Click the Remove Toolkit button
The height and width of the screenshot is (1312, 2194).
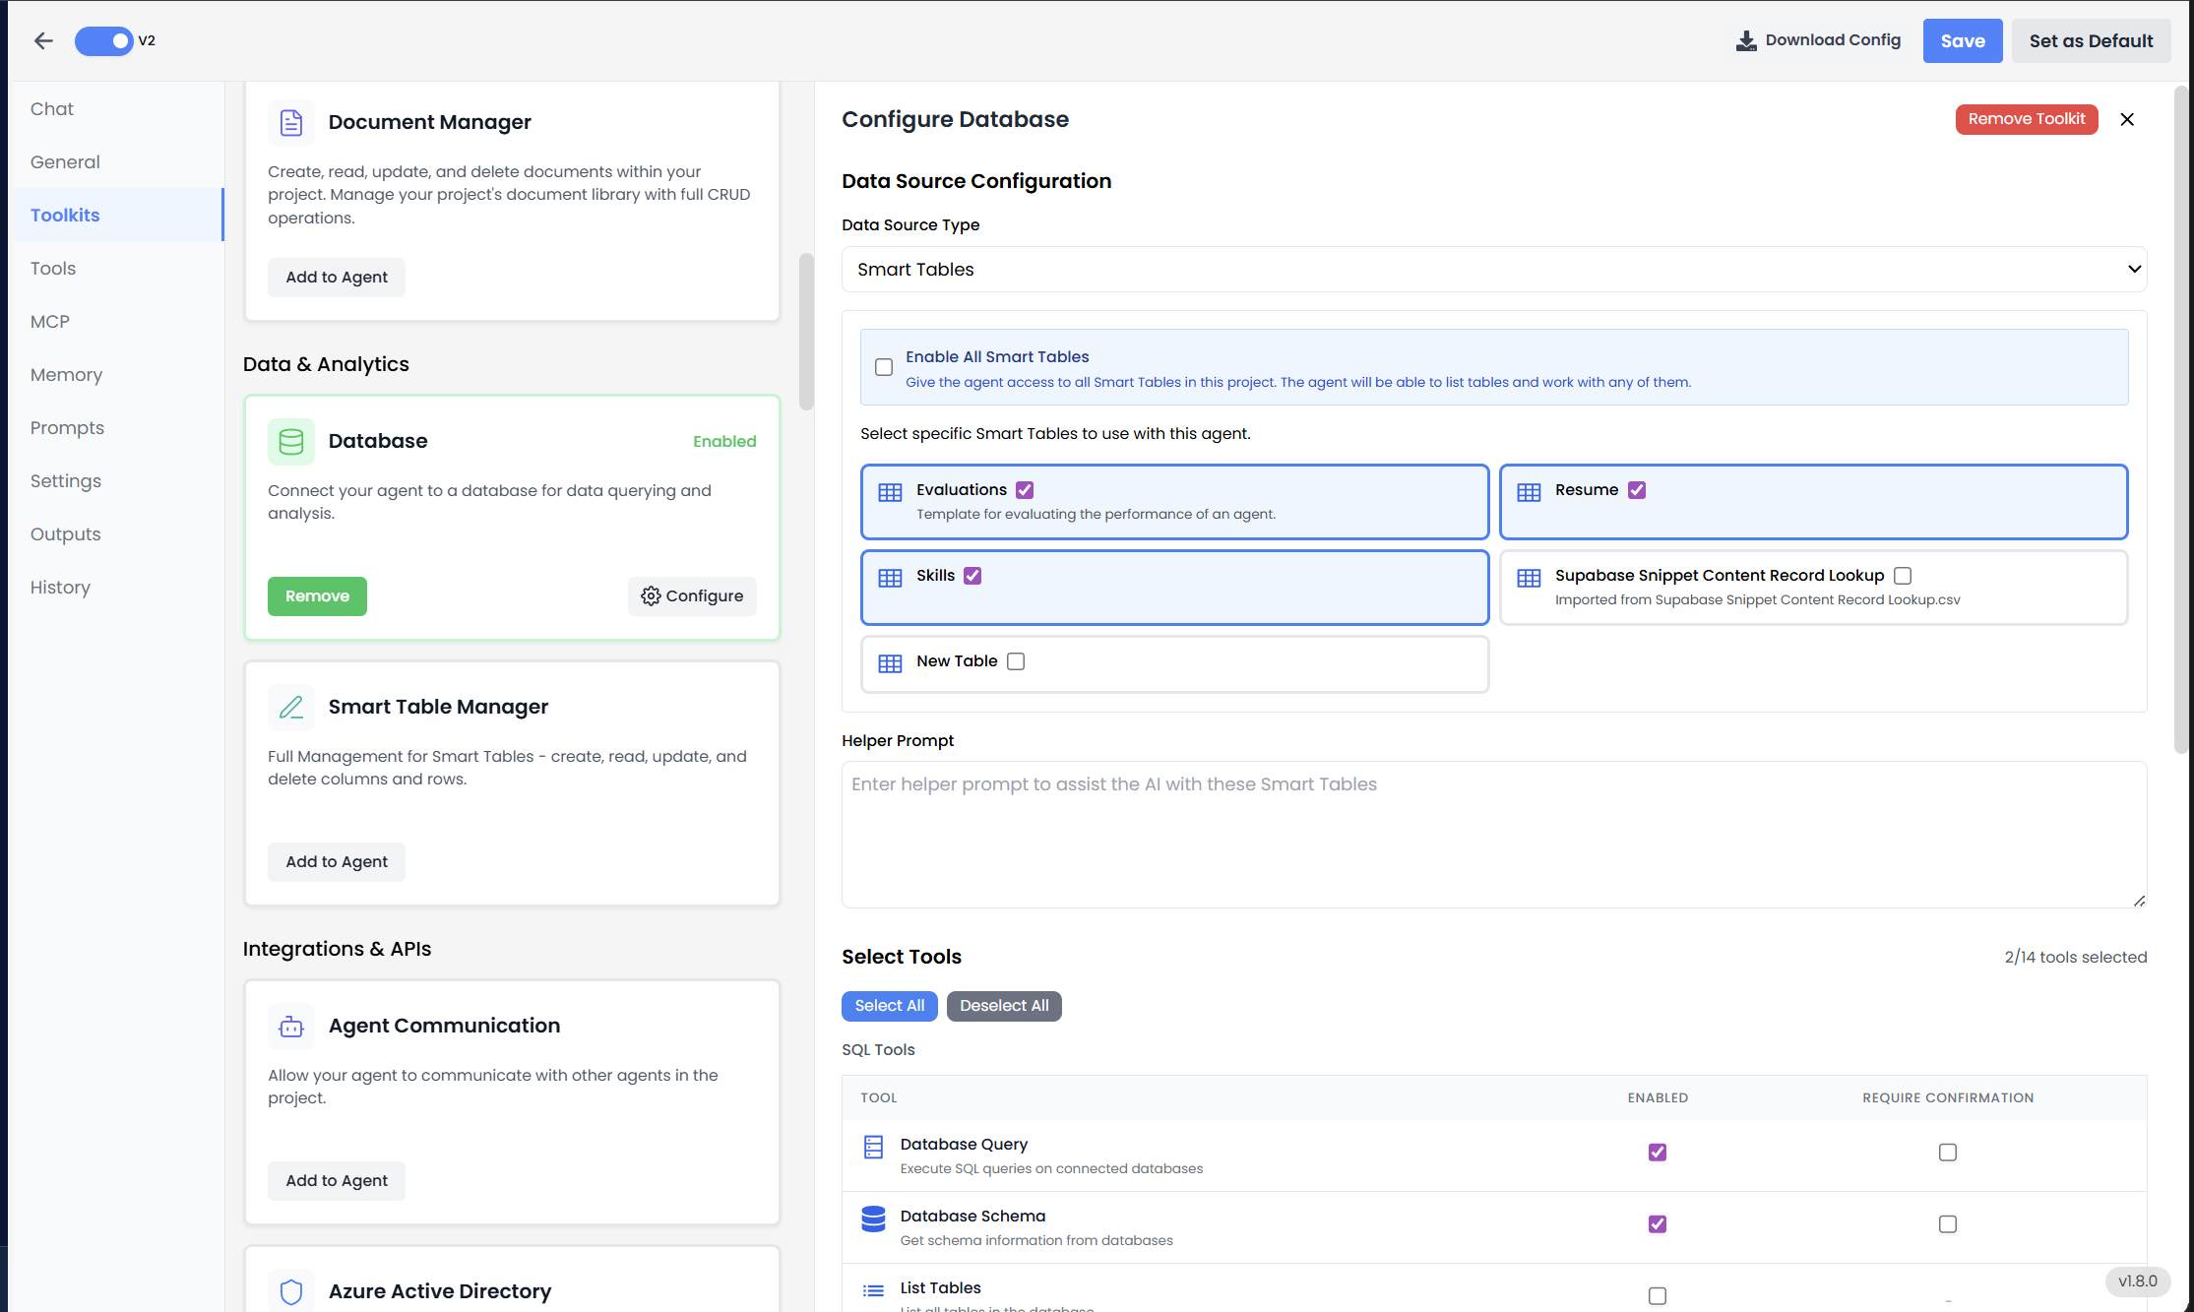click(2027, 119)
